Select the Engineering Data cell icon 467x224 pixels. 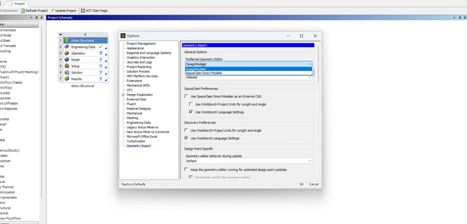(67, 47)
